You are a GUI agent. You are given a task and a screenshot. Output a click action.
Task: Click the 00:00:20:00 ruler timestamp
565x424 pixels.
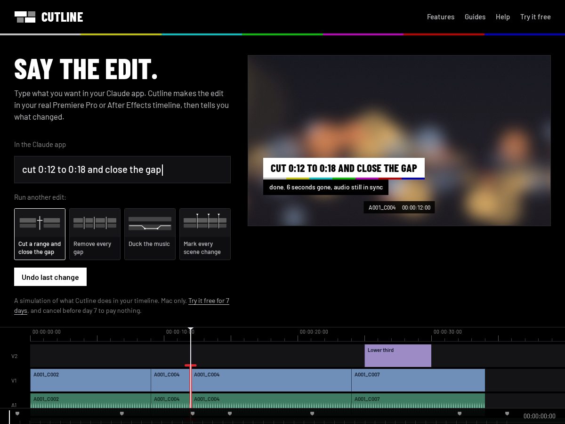(314, 332)
